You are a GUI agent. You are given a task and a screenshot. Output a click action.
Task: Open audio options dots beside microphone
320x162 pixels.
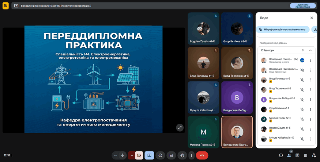[116, 155]
